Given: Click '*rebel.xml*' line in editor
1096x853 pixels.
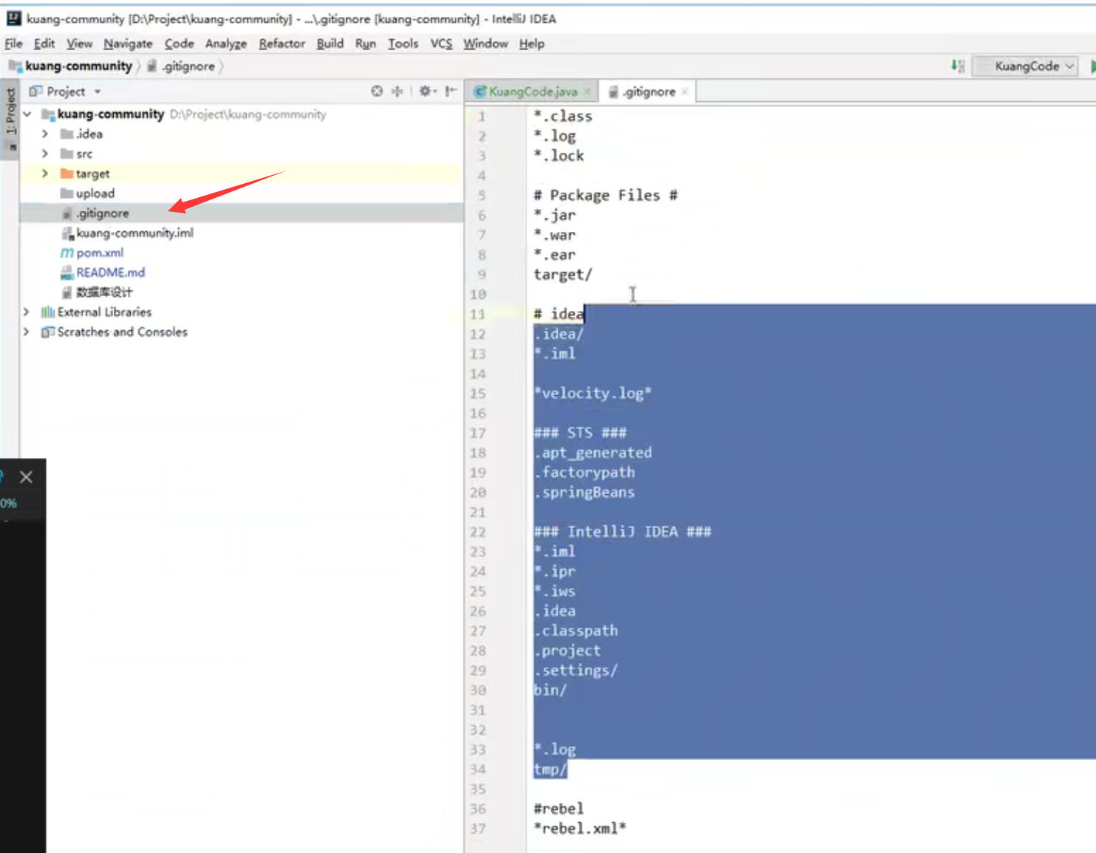Looking at the screenshot, I should pos(580,829).
